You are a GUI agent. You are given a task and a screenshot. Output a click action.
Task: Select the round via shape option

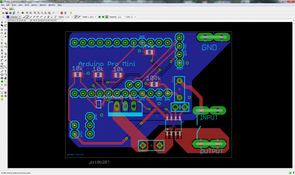[x=103, y=17]
